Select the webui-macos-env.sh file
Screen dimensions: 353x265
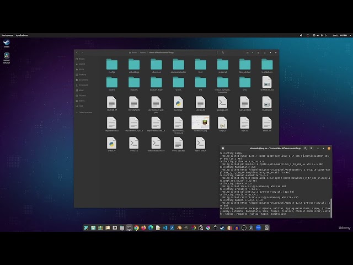click(x=156, y=143)
